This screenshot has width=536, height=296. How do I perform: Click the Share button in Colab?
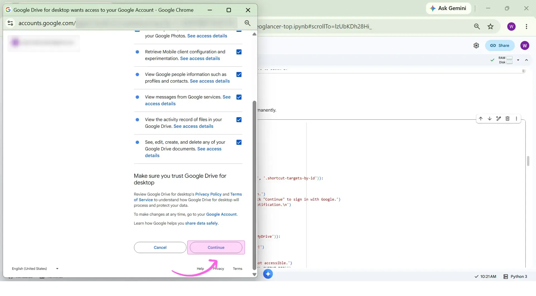[x=500, y=45]
